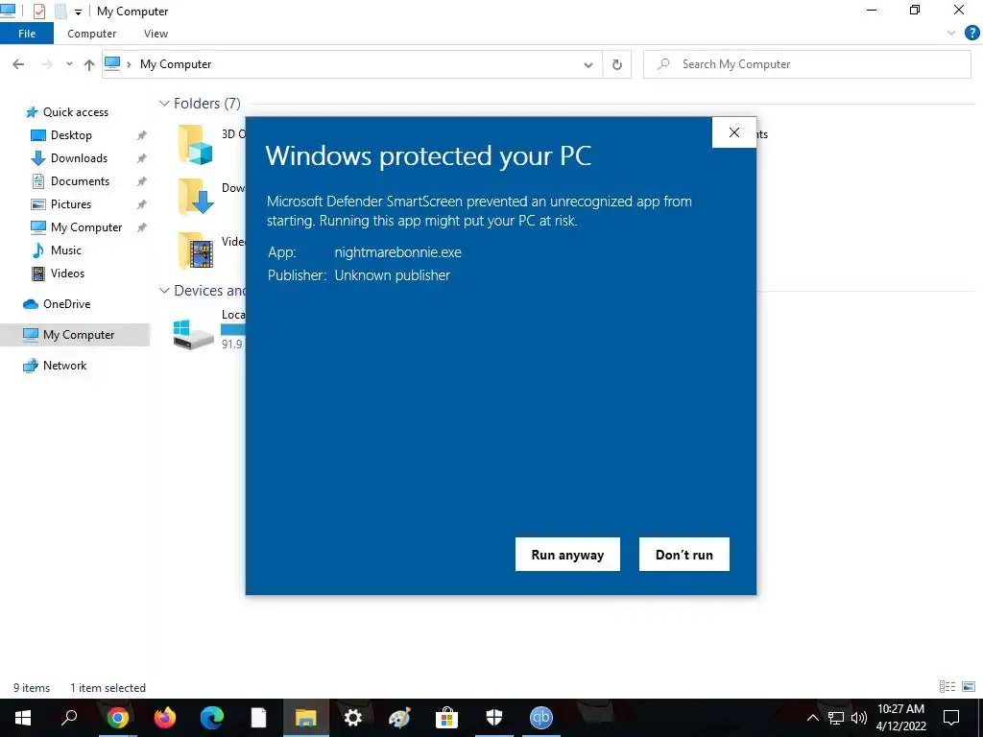
Task: Open qBittorrent from taskbar
Action: pos(541,718)
